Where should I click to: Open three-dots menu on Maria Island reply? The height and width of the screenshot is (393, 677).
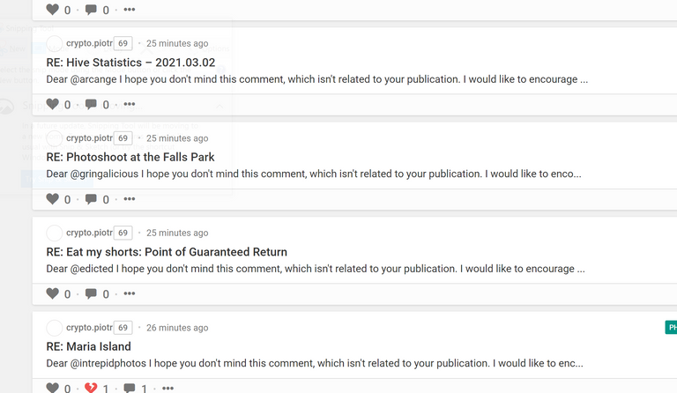click(168, 389)
